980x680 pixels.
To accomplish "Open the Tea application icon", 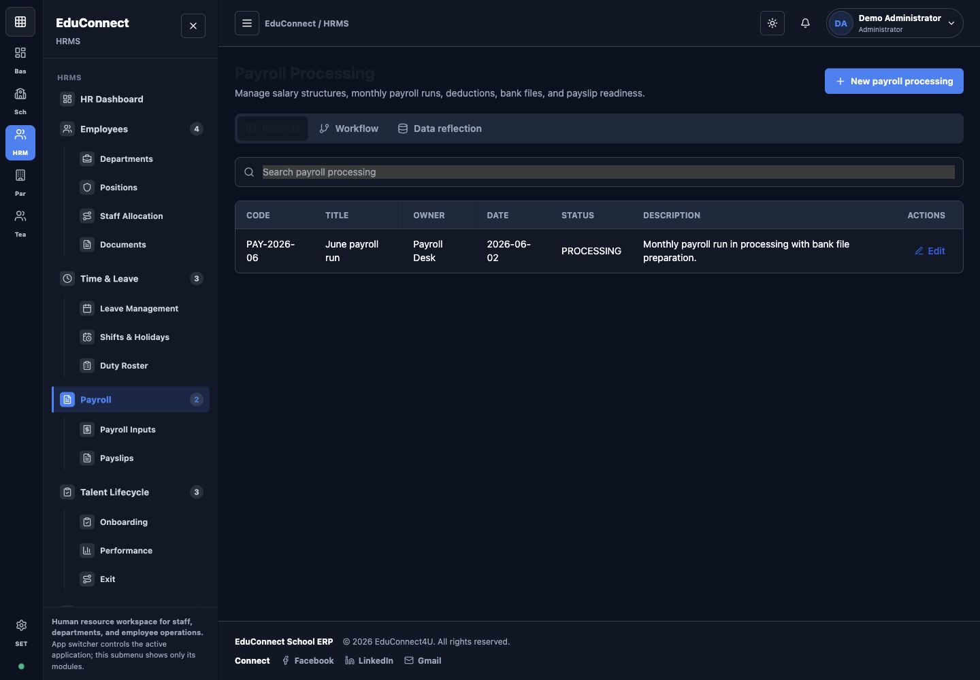I will click(20, 223).
